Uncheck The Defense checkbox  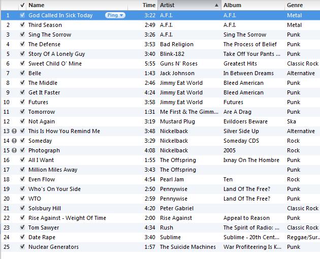click(x=22, y=44)
